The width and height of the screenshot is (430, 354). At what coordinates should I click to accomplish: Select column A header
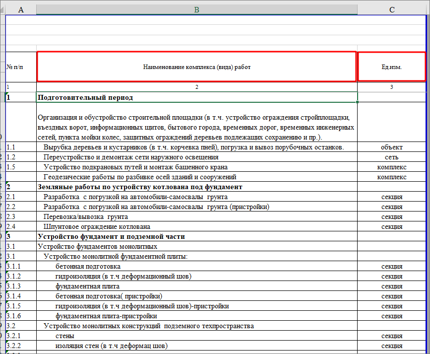[x=20, y=9]
